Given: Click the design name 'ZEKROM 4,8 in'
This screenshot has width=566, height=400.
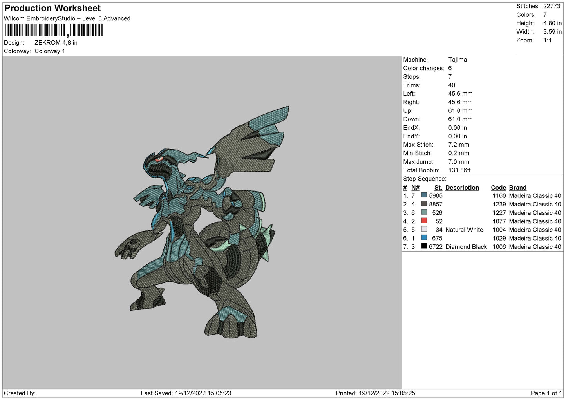Looking at the screenshot, I should [x=56, y=43].
